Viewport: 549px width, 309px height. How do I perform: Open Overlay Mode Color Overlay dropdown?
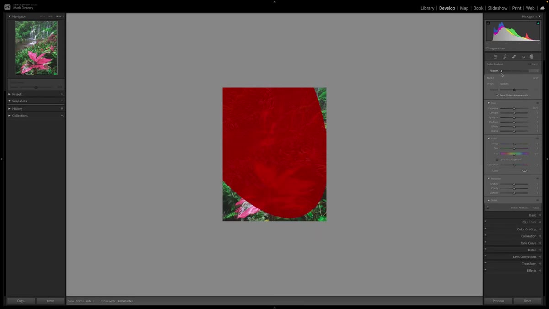(125, 301)
